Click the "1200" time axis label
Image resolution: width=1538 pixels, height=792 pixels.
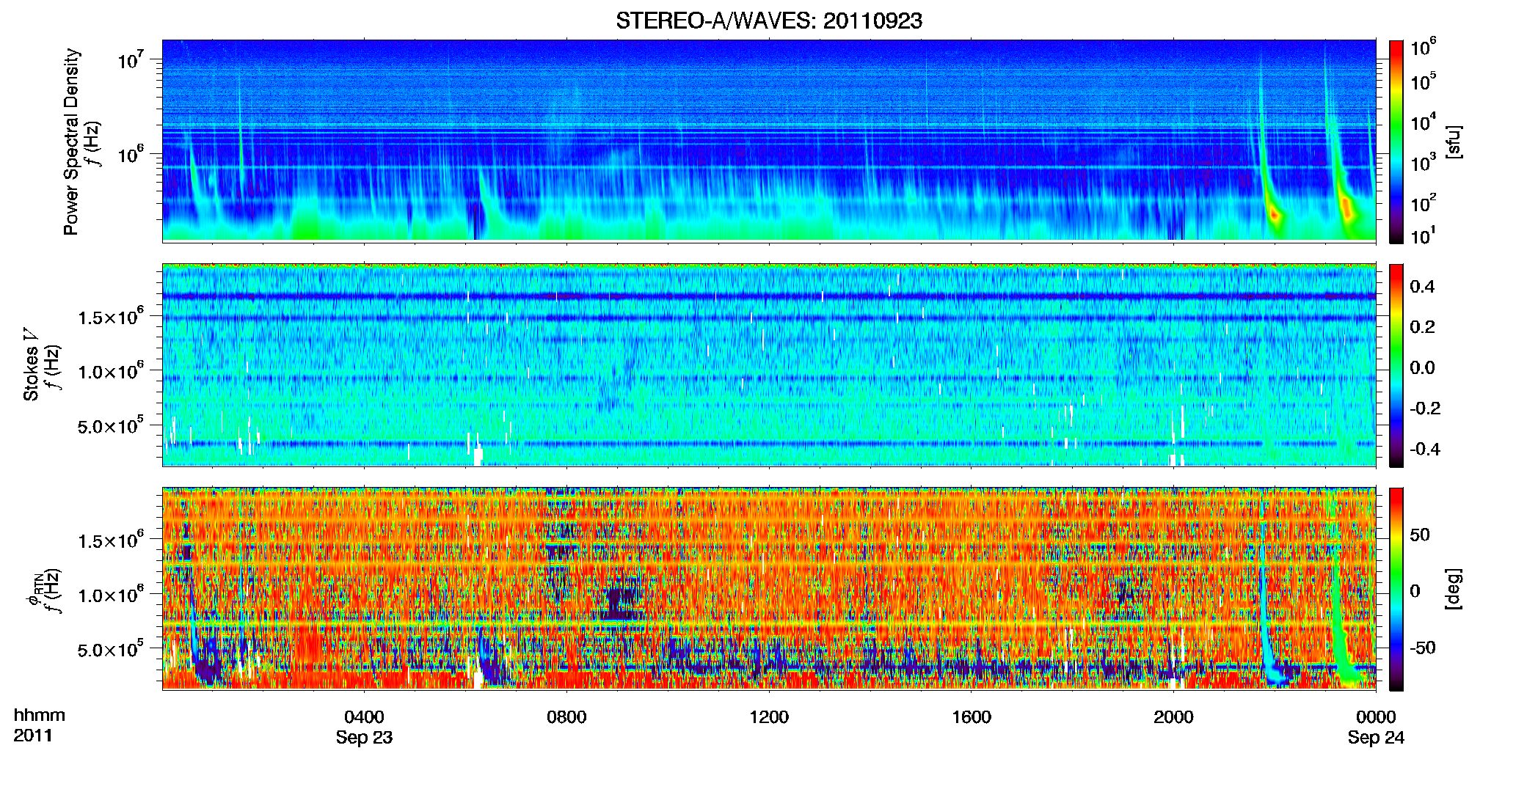click(x=769, y=716)
